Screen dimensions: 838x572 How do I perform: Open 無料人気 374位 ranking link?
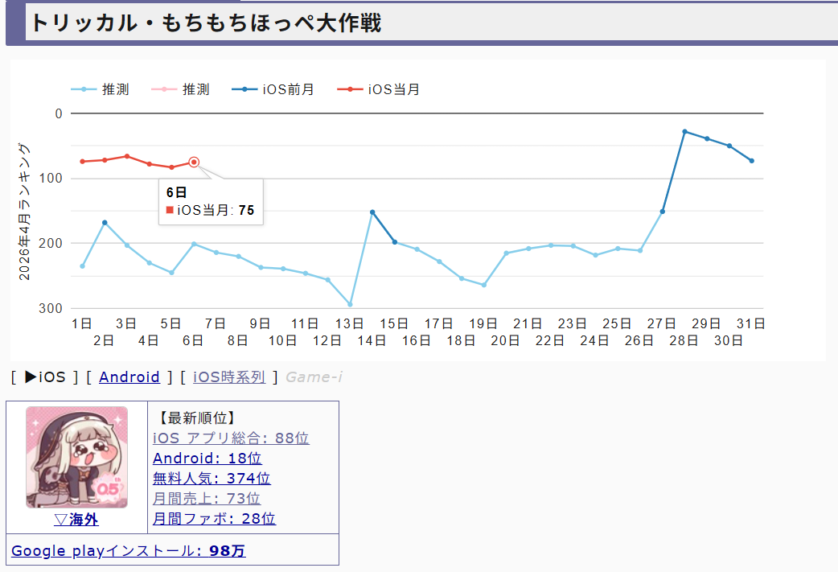tap(212, 479)
